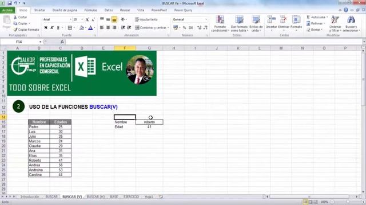Increase decimal places
366x205 pixels.
tap(200, 28)
